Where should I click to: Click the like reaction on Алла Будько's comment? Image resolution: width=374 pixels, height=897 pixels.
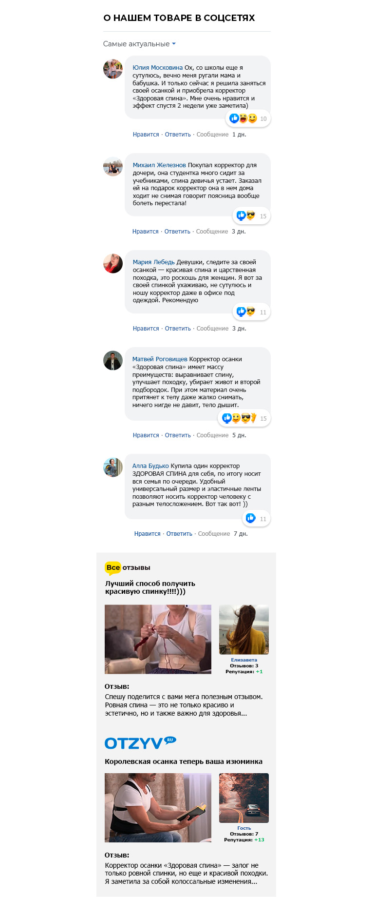click(x=251, y=518)
